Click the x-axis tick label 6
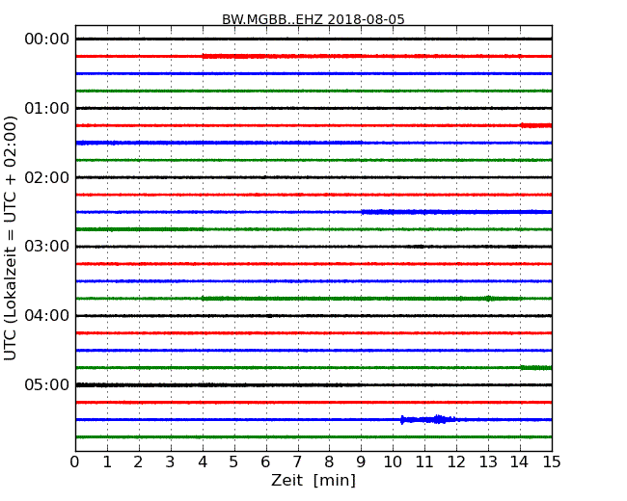The height and width of the screenshot is (501, 627). point(265,462)
